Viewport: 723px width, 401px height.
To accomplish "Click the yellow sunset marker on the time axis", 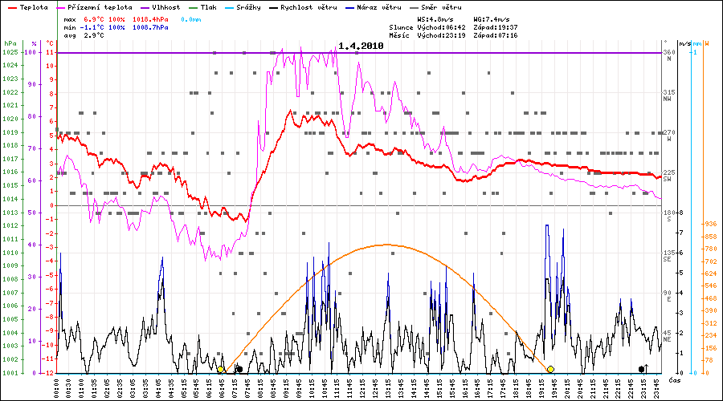I will 550,370.
